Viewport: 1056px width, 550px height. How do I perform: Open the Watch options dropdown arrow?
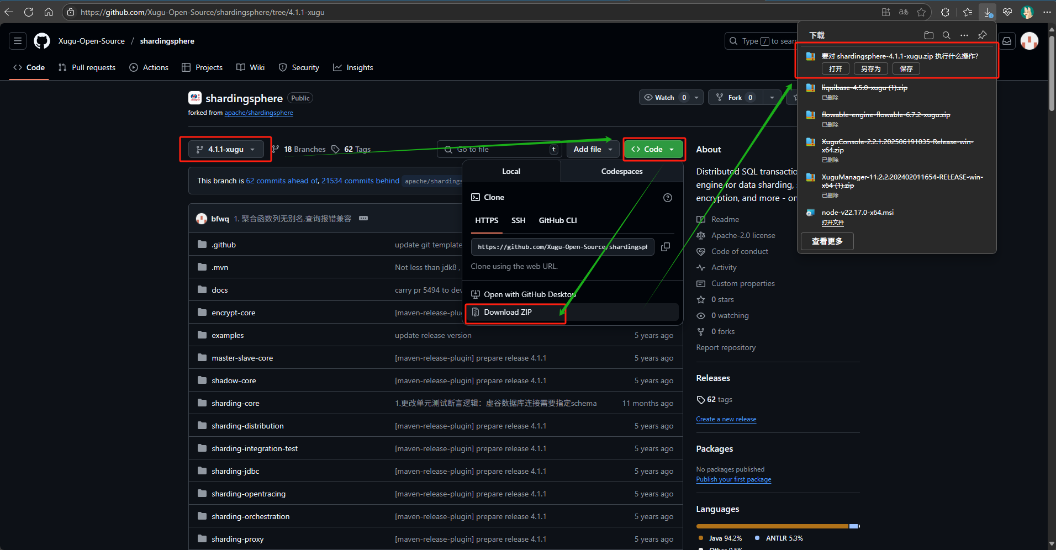coord(696,98)
